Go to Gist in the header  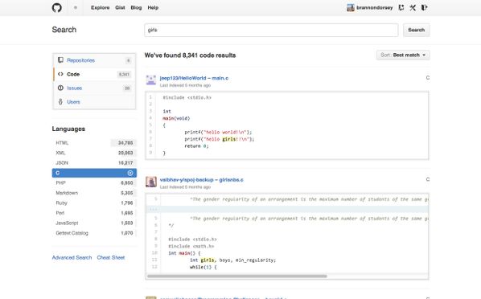[120, 8]
